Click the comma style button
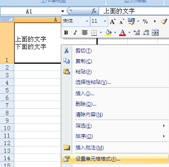The width and height of the screenshot is (169, 167). (x=155, y=21)
